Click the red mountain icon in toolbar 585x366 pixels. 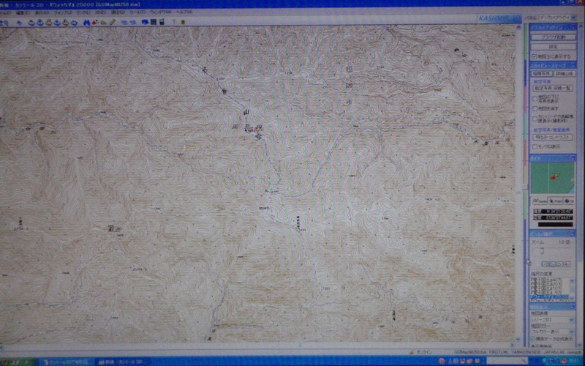(x=95, y=23)
